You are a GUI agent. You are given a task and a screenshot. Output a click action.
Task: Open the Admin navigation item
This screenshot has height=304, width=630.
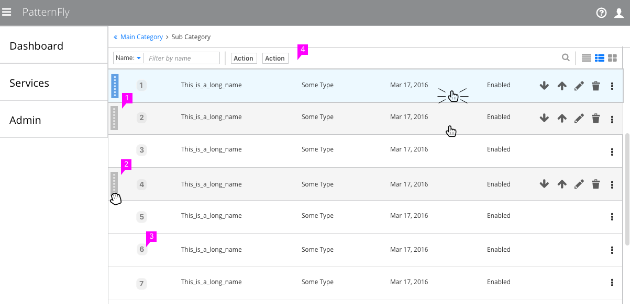[x=54, y=120]
